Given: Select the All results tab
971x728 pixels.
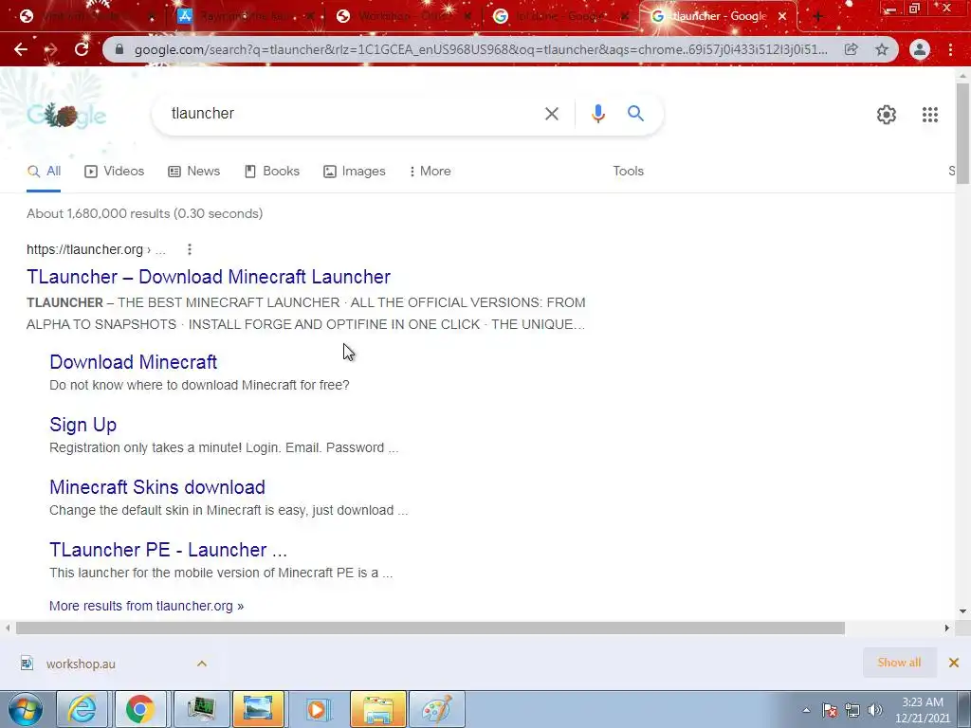Looking at the screenshot, I should coord(44,172).
